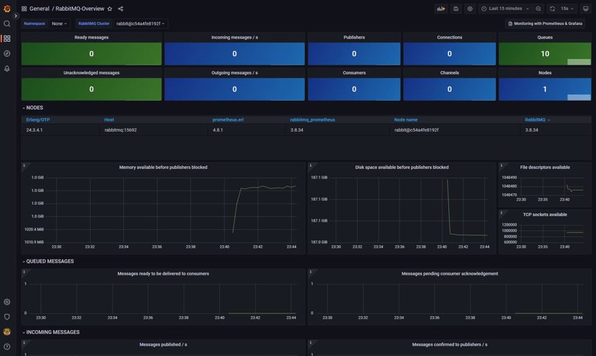The image size is (596, 356).
Task: Open Queues panel title menu
Action: (545, 37)
